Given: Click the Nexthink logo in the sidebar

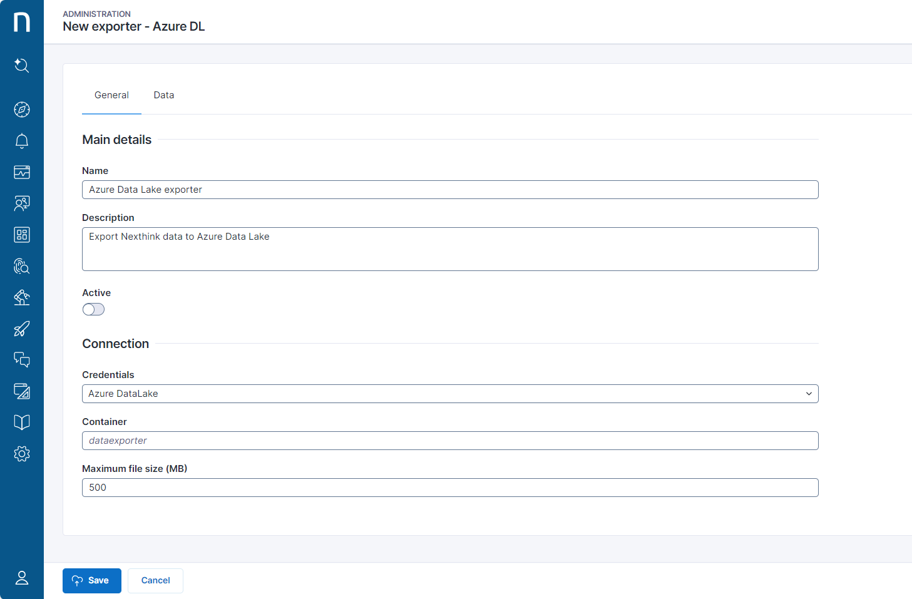Looking at the screenshot, I should pos(22,22).
